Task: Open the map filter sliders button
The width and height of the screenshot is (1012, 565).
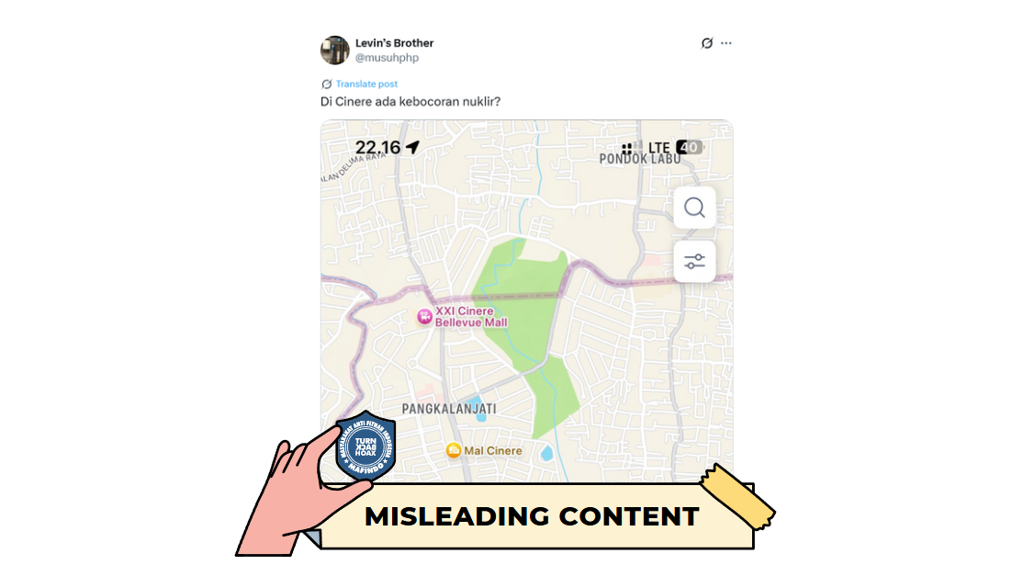Action: pyautogui.click(x=694, y=262)
